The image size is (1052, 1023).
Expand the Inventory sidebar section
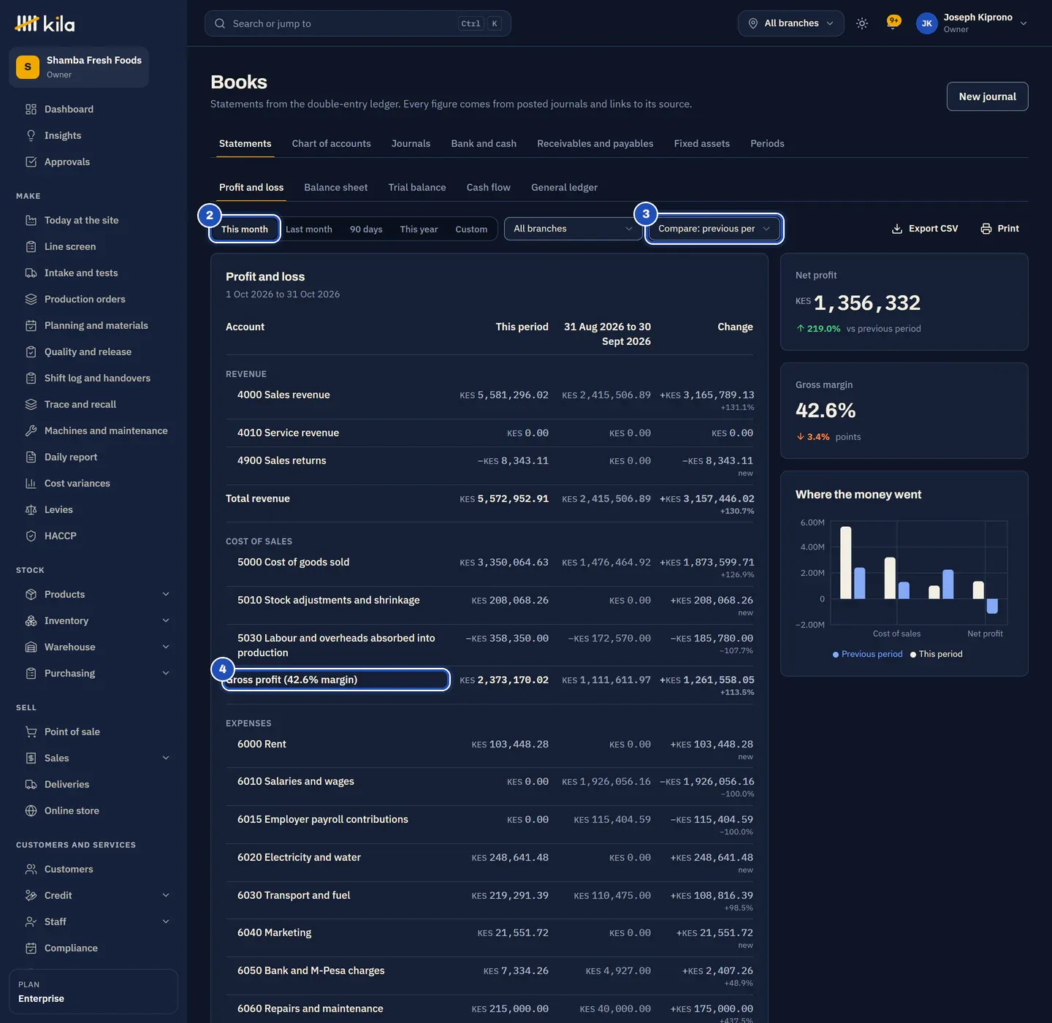tap(98, 620)
